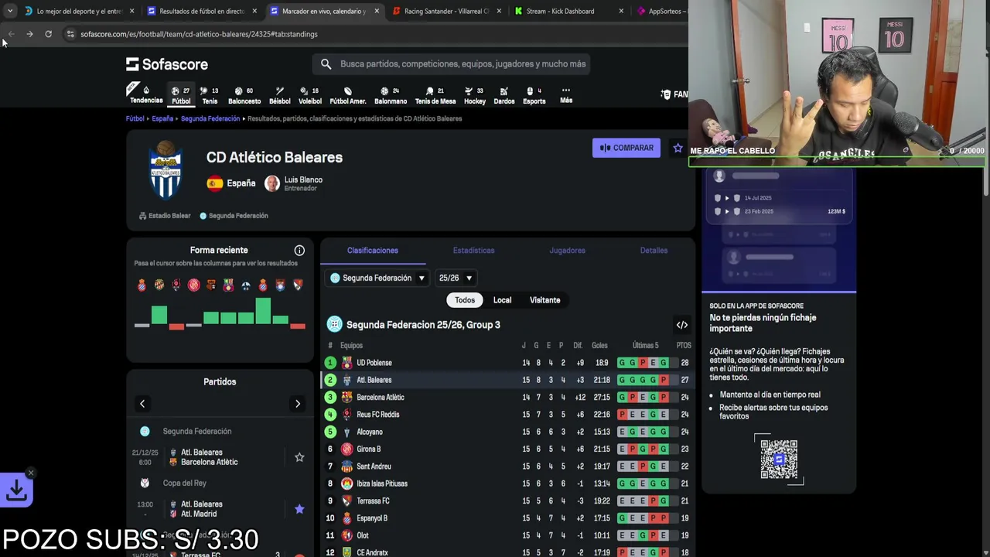
Task: Switch to Resultados de fútbol tab
Action: click(201, 11)
